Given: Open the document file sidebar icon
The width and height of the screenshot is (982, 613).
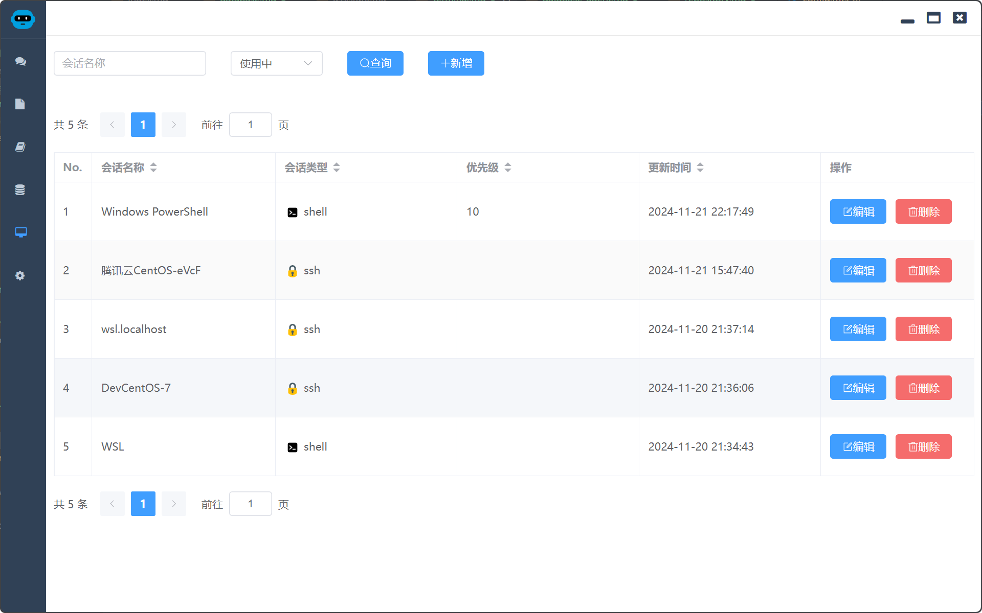Looking at the screenshot, I should [20, 104].
